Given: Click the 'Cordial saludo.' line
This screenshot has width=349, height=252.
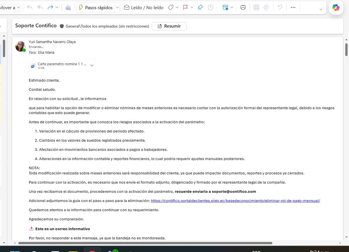Looking at the screenshot, I should click(42, 90).
